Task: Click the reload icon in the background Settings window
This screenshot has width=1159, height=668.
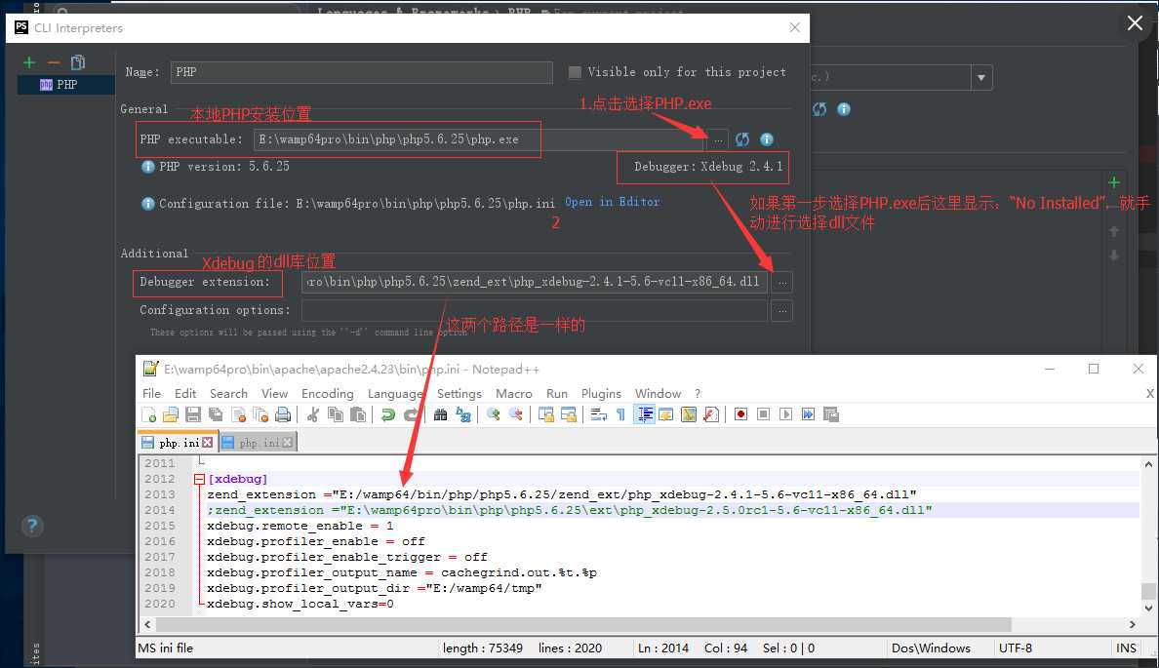Action: coord(819,109)
